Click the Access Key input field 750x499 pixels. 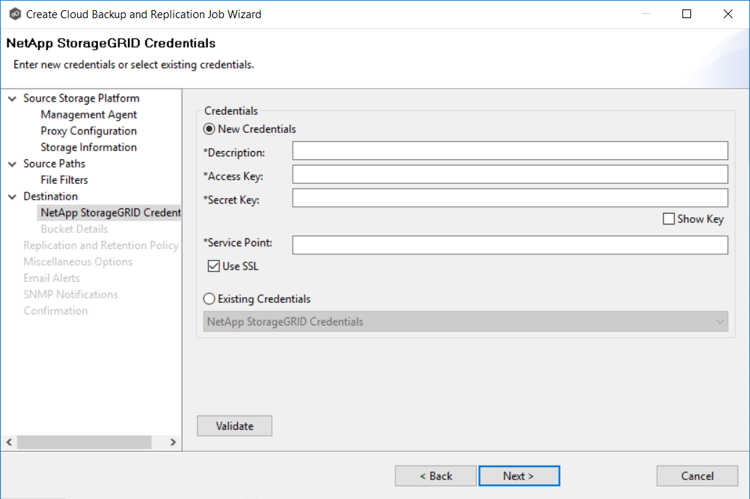point(510,174)
